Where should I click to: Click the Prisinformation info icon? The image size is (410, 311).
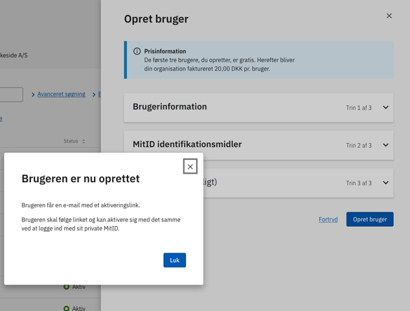137,51
